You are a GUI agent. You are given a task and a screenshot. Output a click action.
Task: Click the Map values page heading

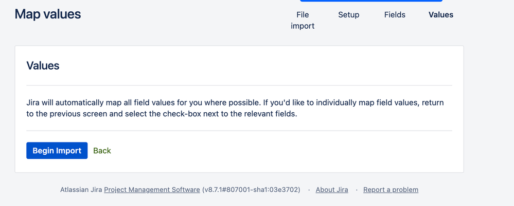[48, 14]
